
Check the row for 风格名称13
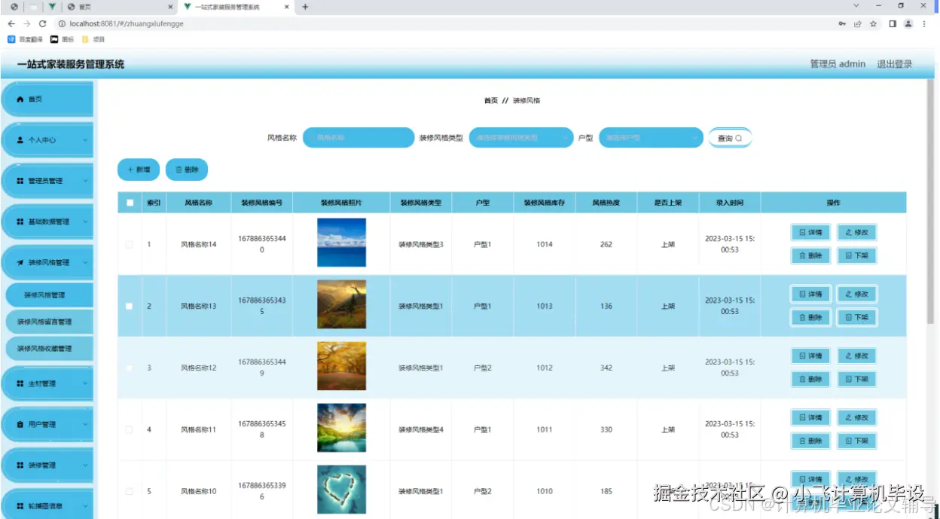click(129, 307)
